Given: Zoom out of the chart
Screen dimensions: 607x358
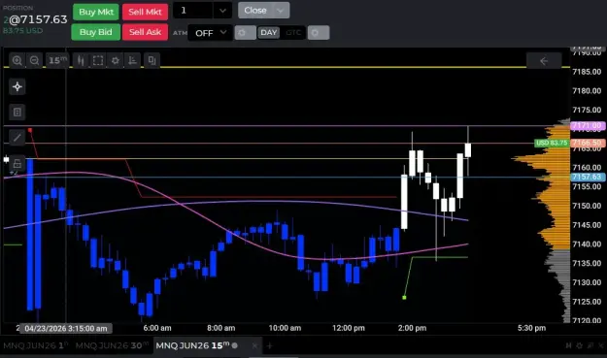Looking at the screenshot, I should click(34, 60).
